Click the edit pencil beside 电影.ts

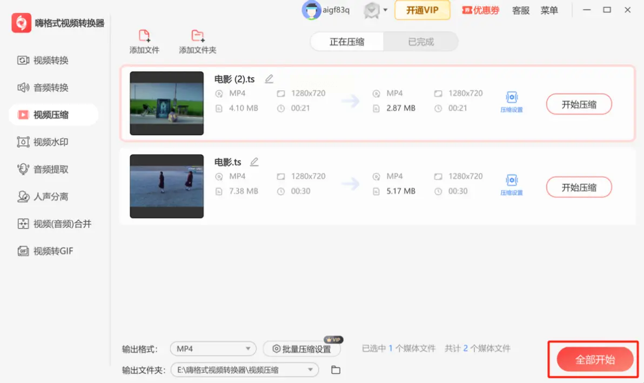click(254, 162)
